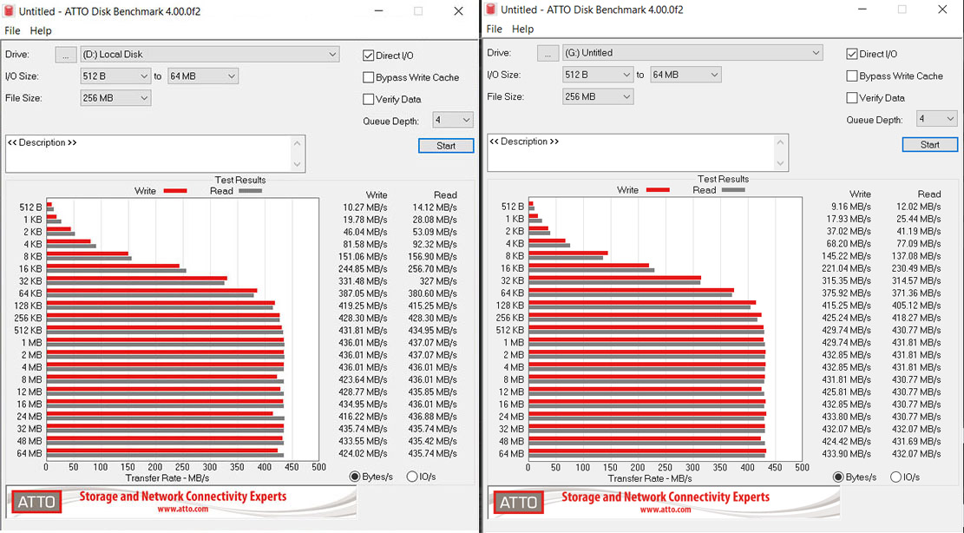Click the 12.02 MB/s read result

(x=919, y=207)
